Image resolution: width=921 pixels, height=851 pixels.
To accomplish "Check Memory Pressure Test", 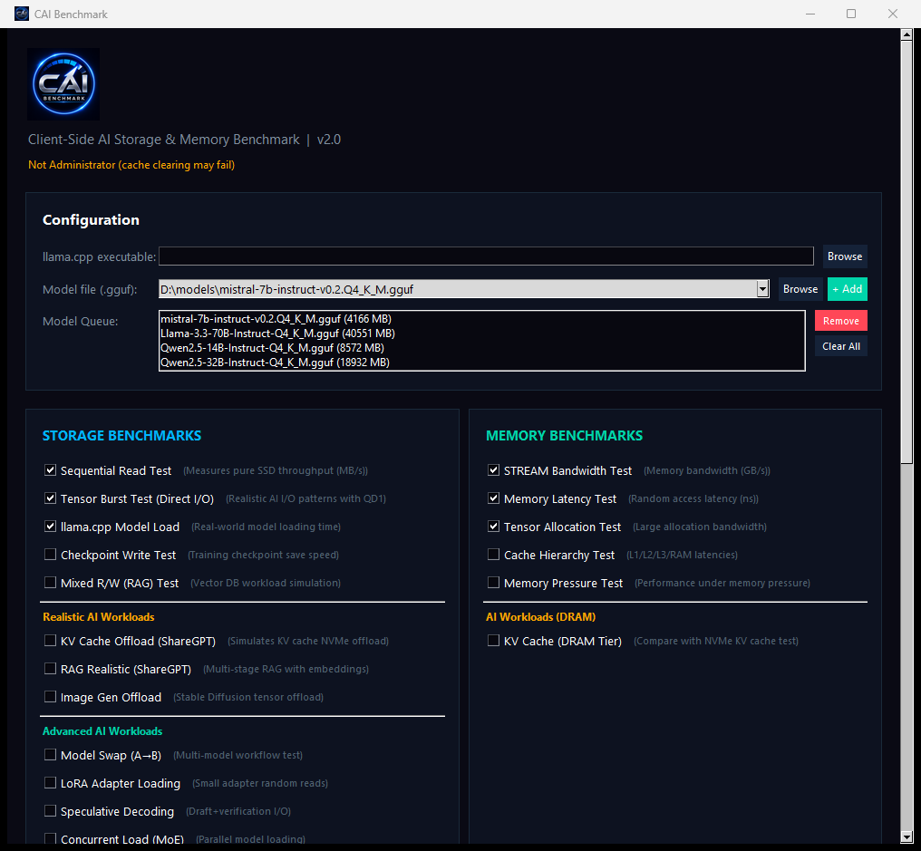I will [493, 583].
